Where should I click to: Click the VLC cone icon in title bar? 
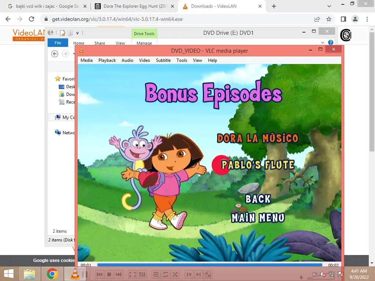coord(81,50)
